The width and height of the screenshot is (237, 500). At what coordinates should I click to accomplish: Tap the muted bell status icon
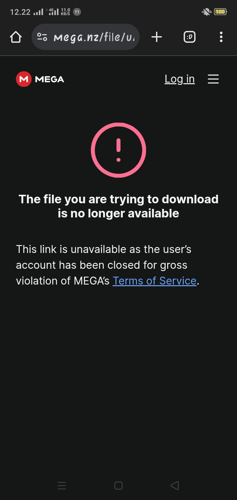(206, 12)
